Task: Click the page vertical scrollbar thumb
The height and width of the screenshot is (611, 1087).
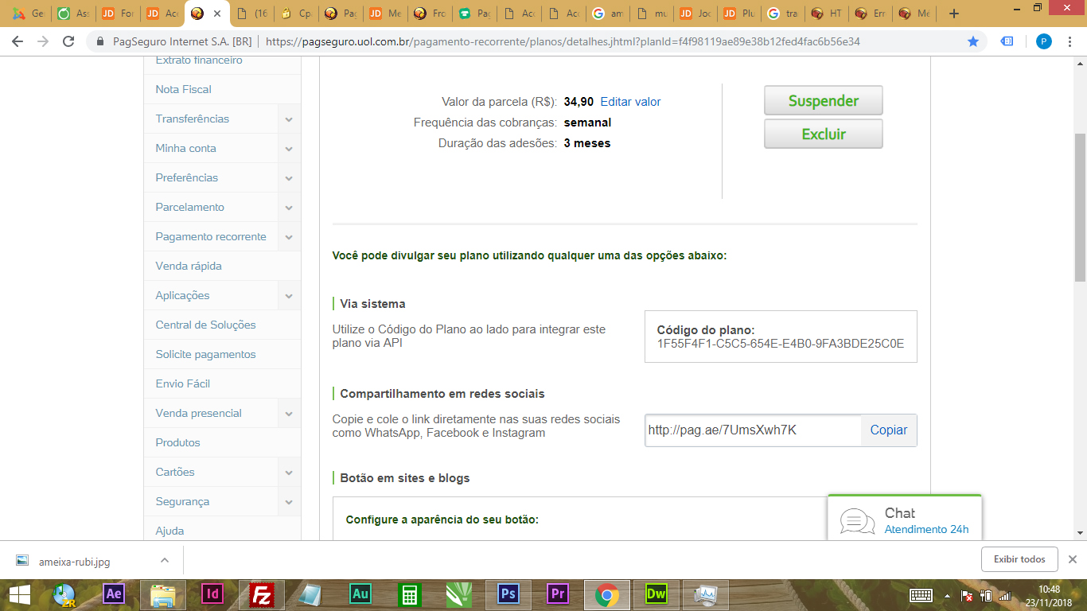Action: pyautogui.click(x=1080, y=207)
